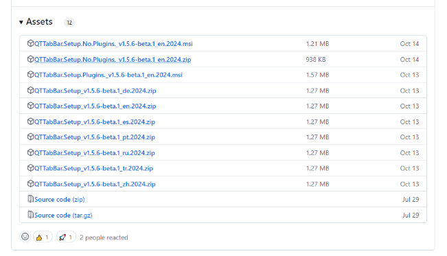Click the 1.57 MB file size
Screen dimensions: 447x256
click(317, 75)
